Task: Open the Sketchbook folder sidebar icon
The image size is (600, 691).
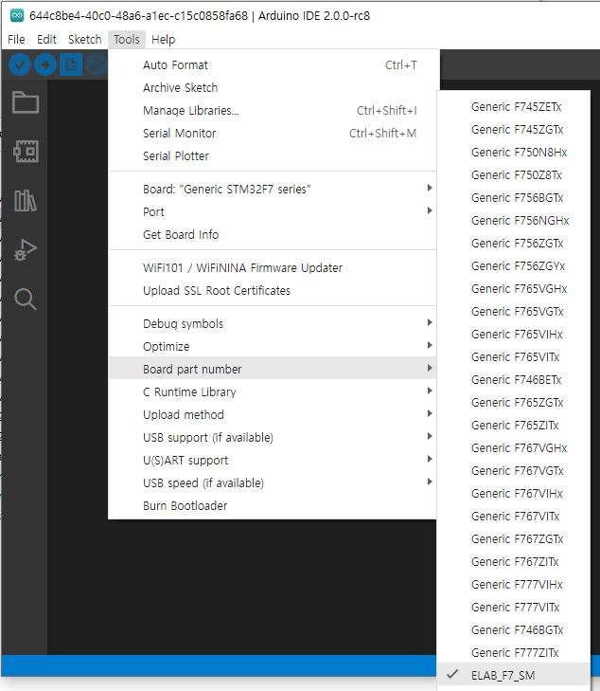Action: pyautogui.click(x=25, y=102)
